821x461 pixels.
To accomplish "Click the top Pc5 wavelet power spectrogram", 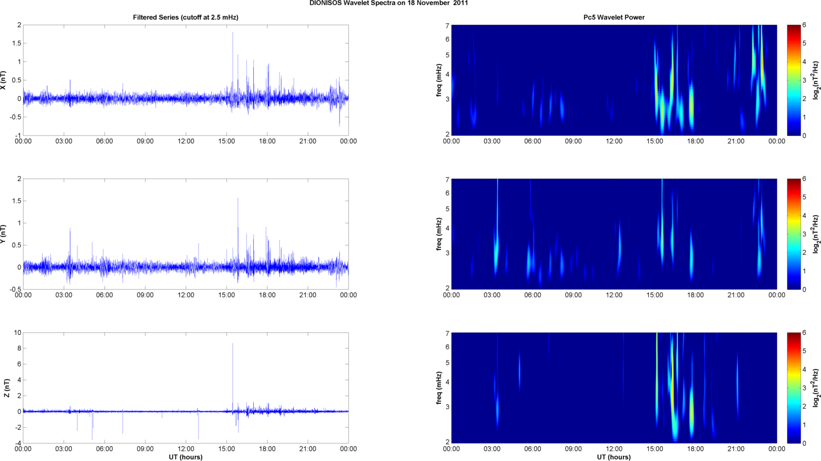I will coord(614,80).
